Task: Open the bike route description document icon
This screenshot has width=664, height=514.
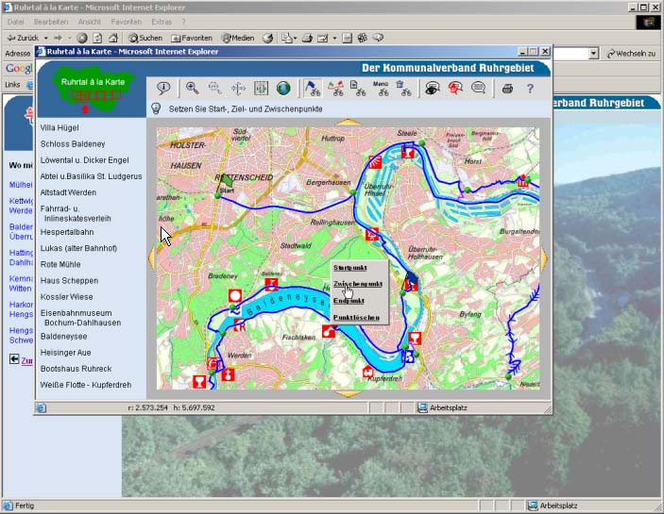Action: tap(358, 89)
